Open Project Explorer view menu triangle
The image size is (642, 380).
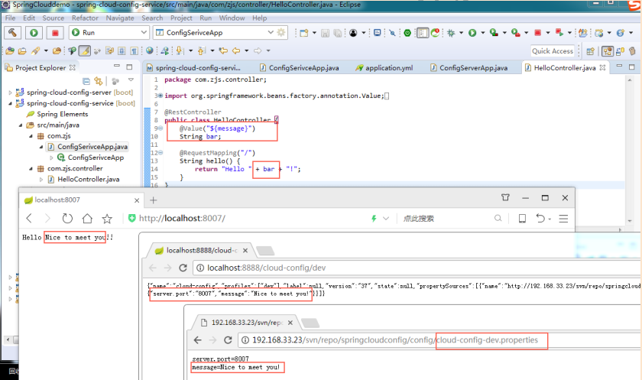131,80
